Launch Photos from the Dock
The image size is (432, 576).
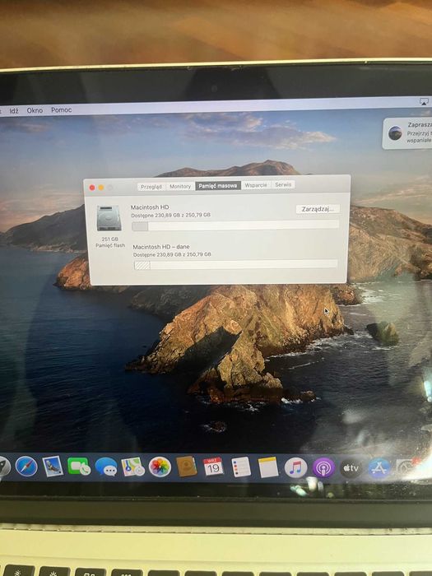160,467
